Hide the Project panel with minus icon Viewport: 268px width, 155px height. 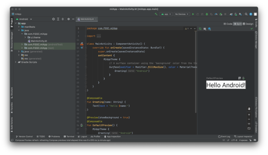(73, 19)
